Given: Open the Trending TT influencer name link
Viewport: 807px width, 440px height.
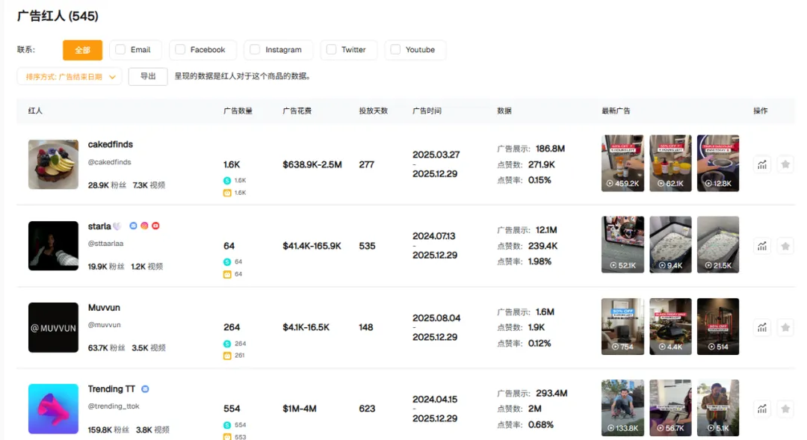Looking at the screenshot, I should click(x=111, y=389).
